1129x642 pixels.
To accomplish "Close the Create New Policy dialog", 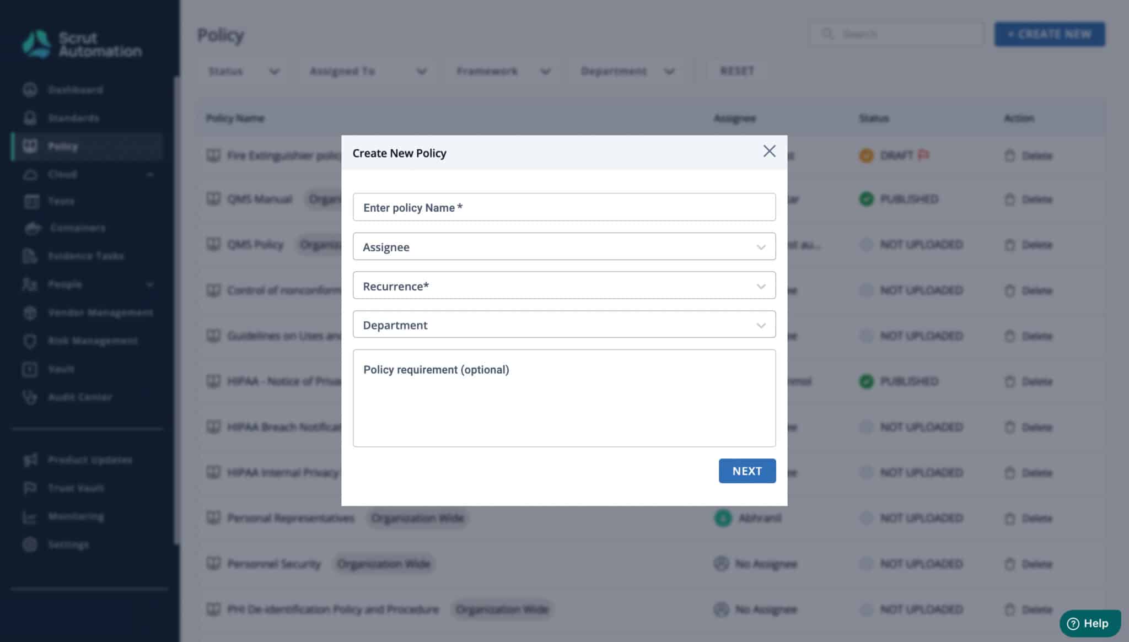I will click(769, 152).
